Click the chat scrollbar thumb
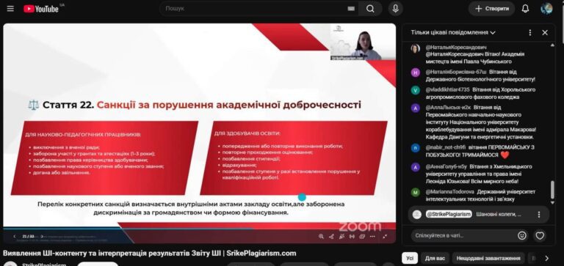 [552, 190]
